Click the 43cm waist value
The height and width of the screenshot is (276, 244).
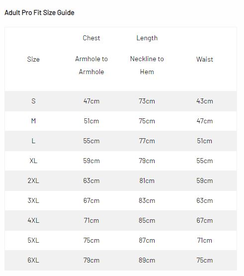(x=205, y=101)
